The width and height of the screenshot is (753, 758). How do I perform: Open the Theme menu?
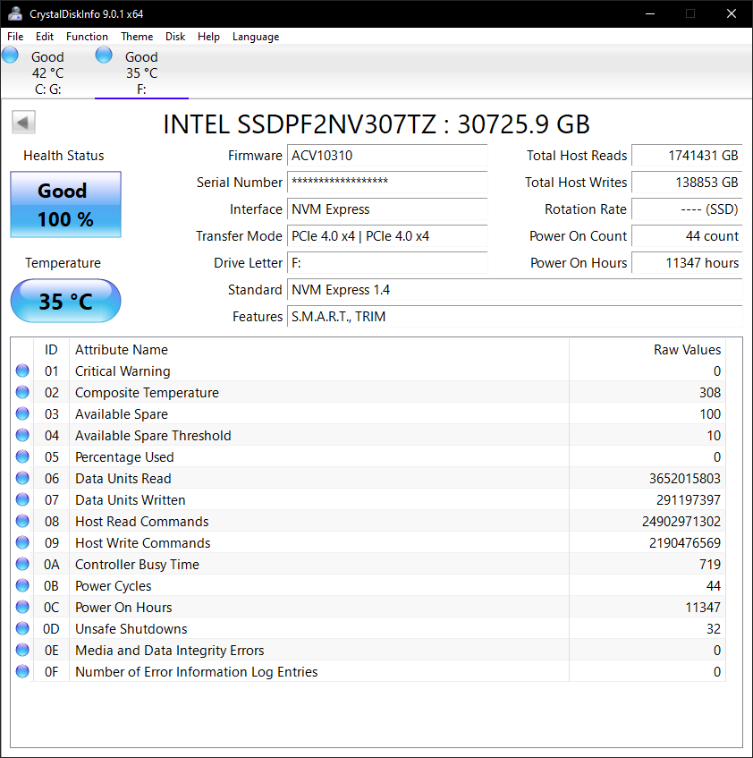click(137, 37)
